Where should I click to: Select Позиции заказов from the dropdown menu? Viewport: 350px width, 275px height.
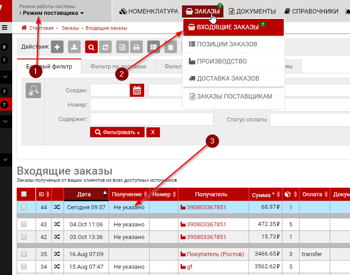pos(223,44)
